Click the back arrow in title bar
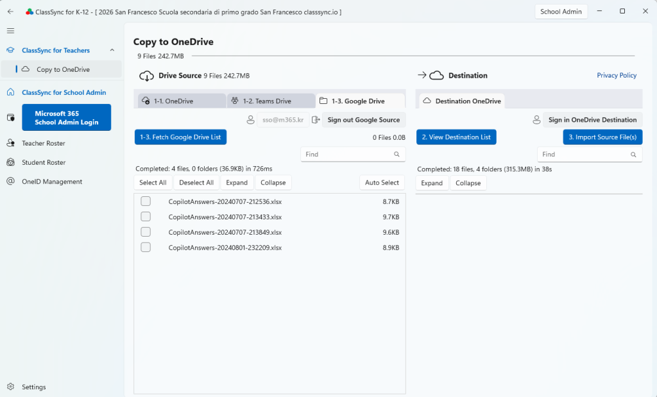 (10, 12)
